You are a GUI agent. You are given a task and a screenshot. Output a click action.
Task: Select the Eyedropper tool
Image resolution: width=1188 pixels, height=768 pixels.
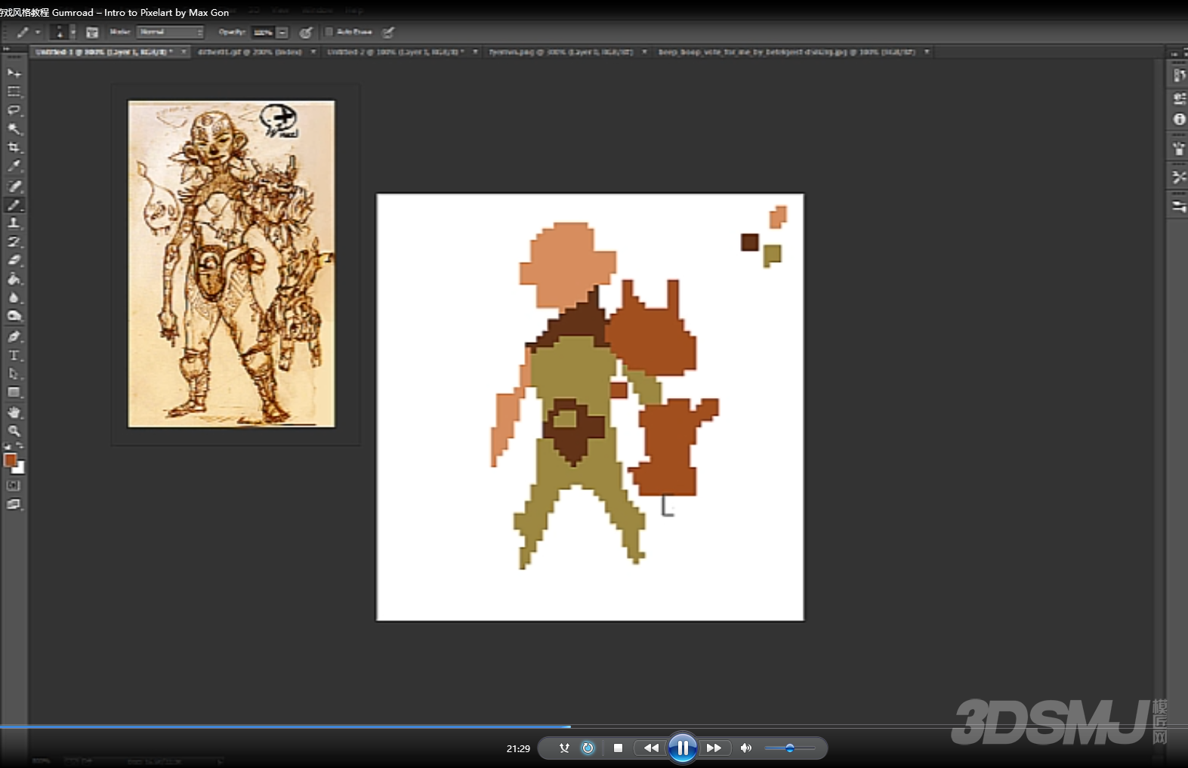click(14, 167)
